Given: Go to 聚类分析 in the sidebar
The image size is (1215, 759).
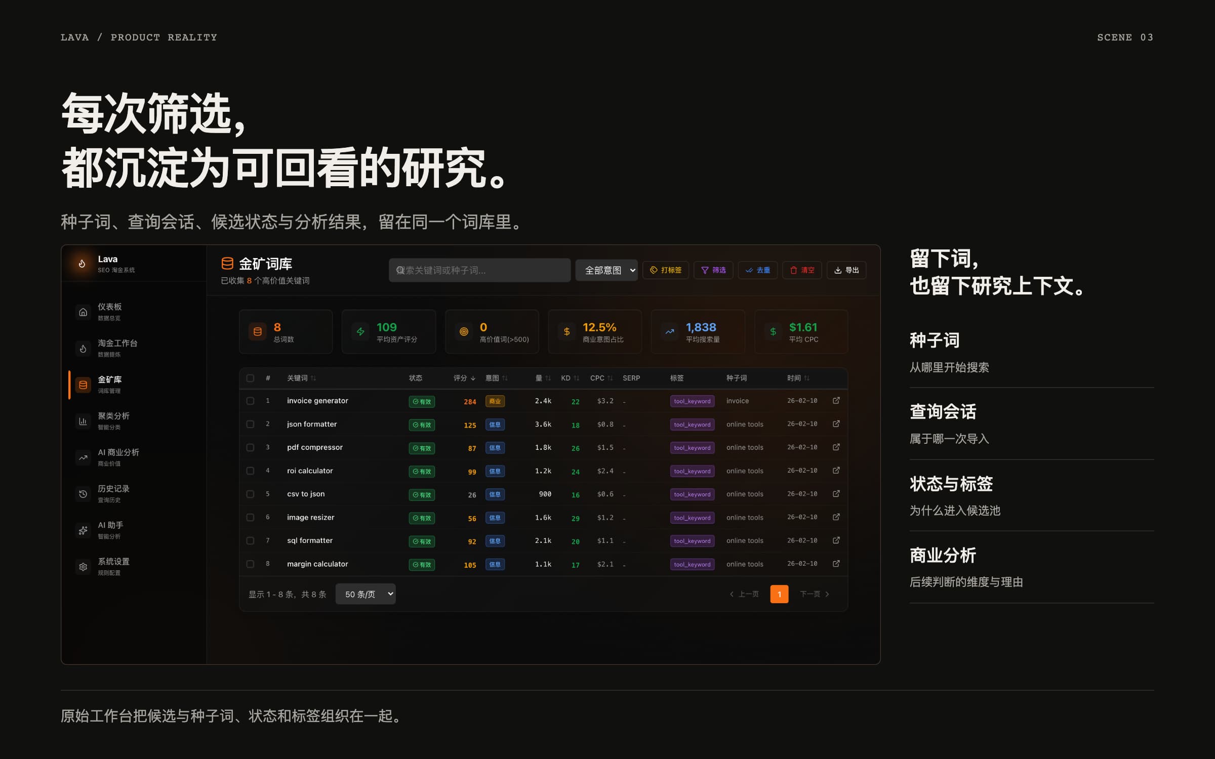Looking at the screenshot, I should pyautogui.click(x=134, y=421).
